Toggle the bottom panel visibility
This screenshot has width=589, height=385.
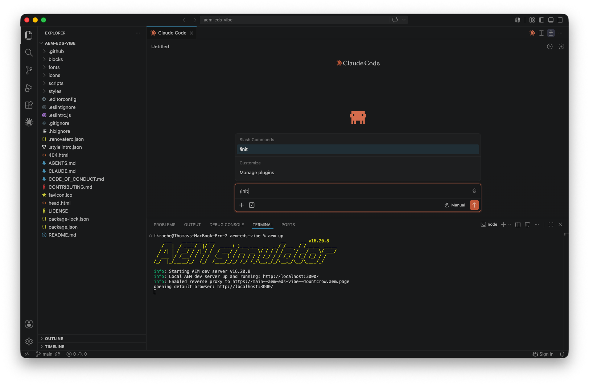tap(551, 20)
